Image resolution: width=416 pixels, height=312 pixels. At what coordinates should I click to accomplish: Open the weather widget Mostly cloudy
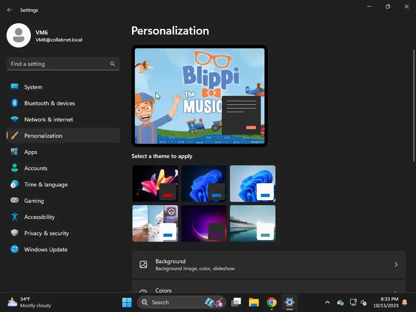[x=29, y=302]
